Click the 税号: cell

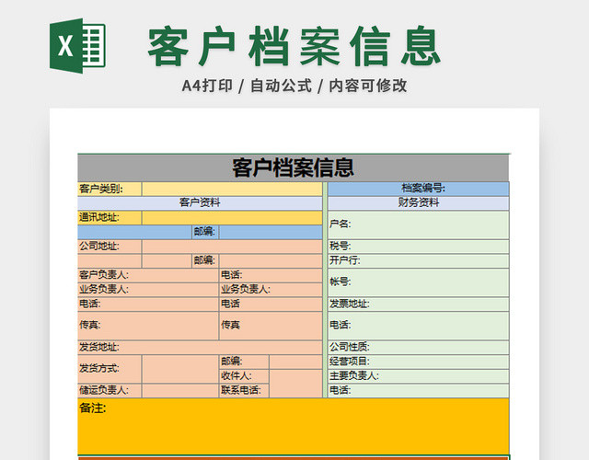point(419,247)
